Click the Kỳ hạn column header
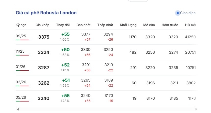Screen dimensions: 211x113 pyautogui.click(x=21, y=25)
